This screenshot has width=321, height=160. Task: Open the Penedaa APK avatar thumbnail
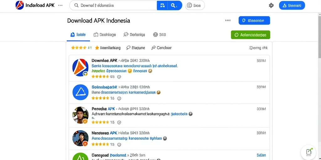click(x=81, y=115)
